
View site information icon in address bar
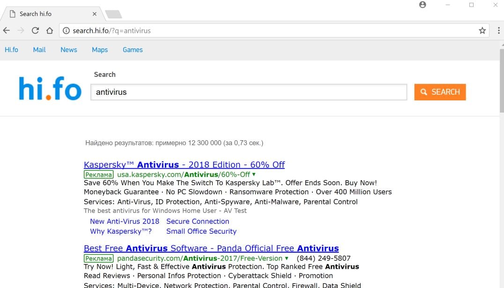(x=66, y=30)
